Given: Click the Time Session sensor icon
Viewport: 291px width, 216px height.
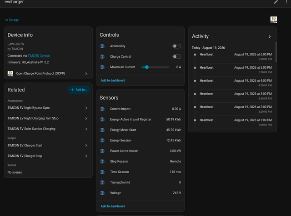Looking at the screenshot, I should pos(102,172).
